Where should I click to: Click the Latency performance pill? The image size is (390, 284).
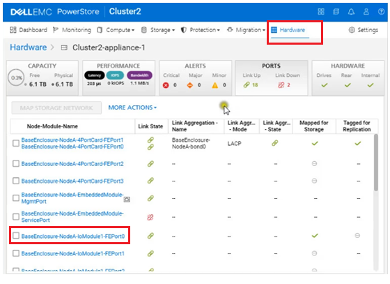[95, 75]
